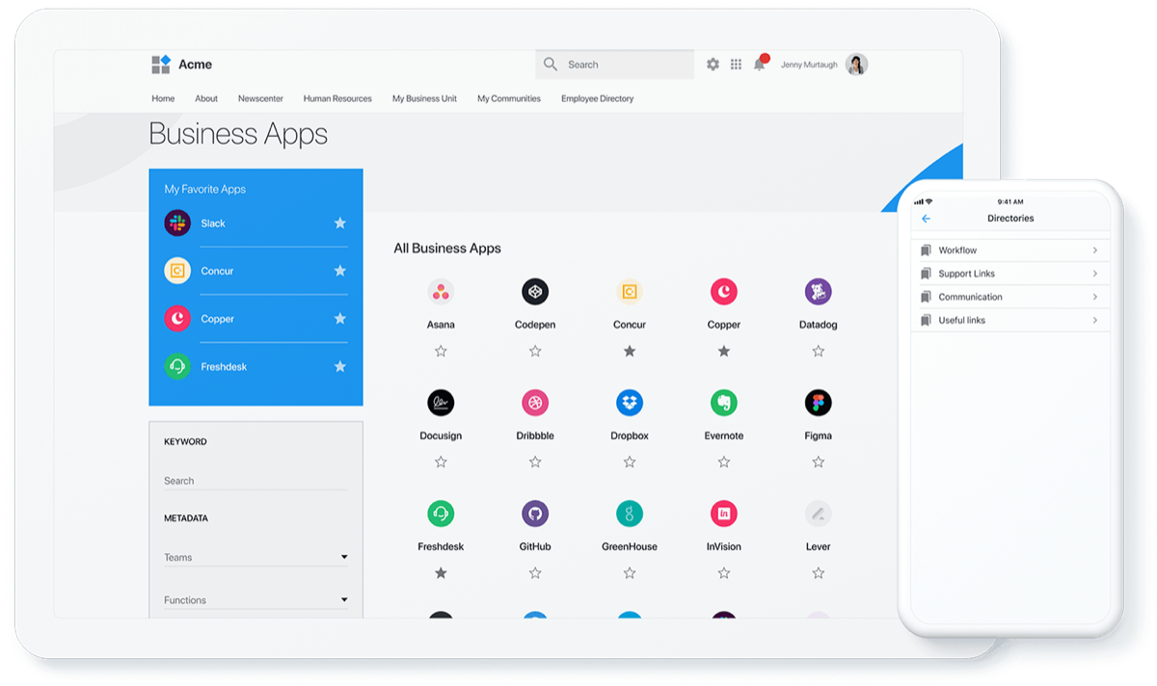The width and height of the screenshot is (1157, 686).
Task: Open the Dropbox app icon
Action: pos(630,403)
